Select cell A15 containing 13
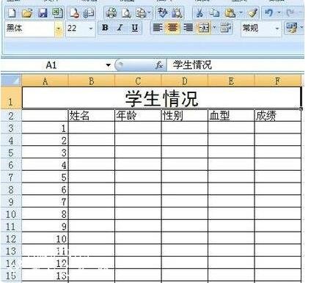 point(45,276)
